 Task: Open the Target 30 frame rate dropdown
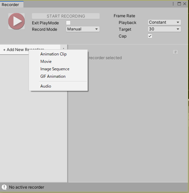pos(164,29)
